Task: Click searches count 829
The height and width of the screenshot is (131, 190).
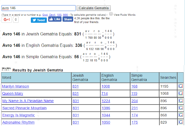Action: tap(164, 122)
